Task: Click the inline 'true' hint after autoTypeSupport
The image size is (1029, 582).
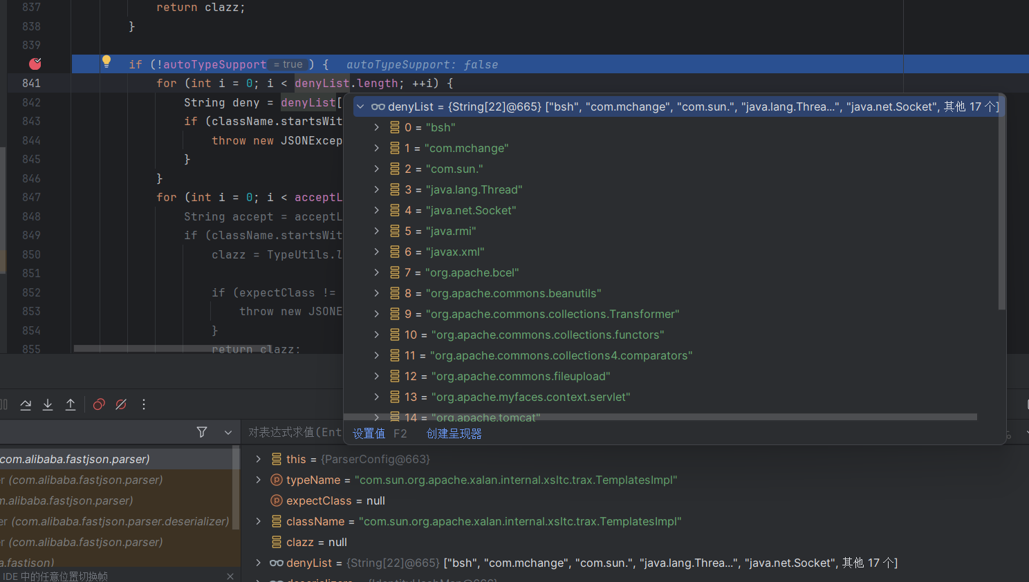Action: click(288, 64)
